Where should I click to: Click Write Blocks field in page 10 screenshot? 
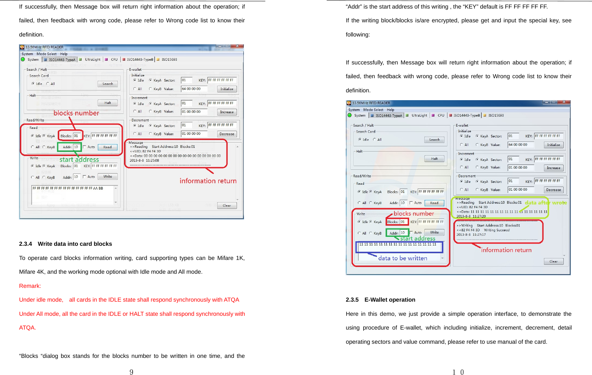click(x=404, y=222)
